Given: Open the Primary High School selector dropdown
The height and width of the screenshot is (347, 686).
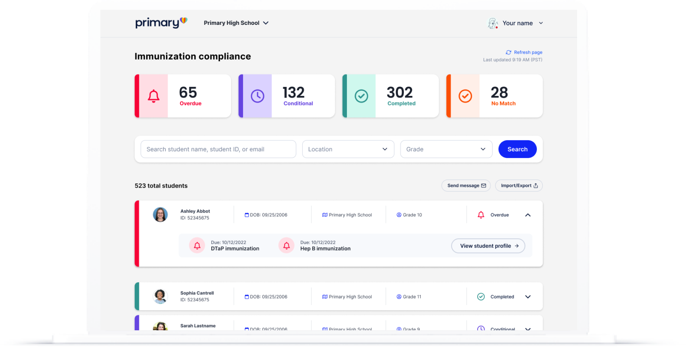Looking at the screenshot, I should point(236,23).
